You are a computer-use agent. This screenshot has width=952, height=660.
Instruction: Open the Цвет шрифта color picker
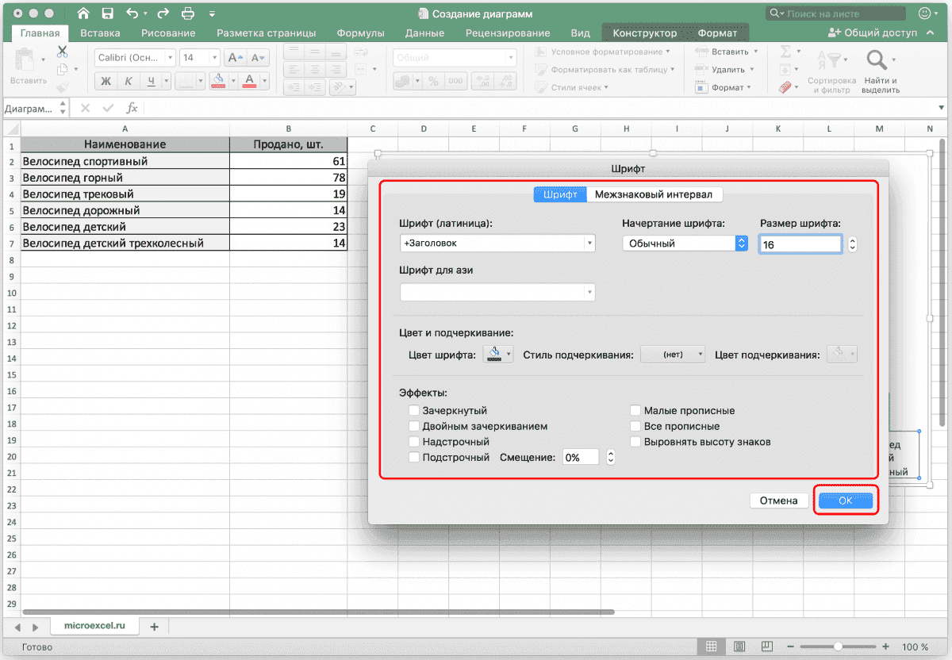pos(498,355)
